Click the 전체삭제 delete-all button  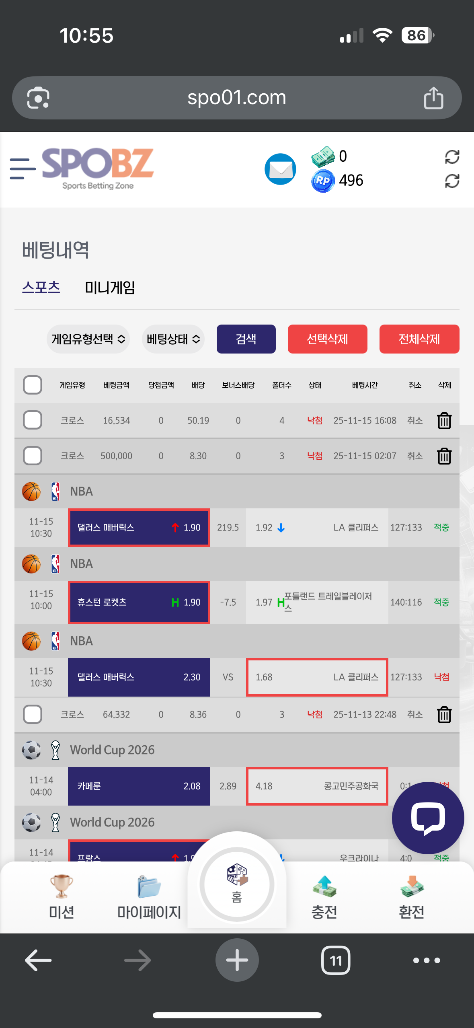click(x=419, y=339)
